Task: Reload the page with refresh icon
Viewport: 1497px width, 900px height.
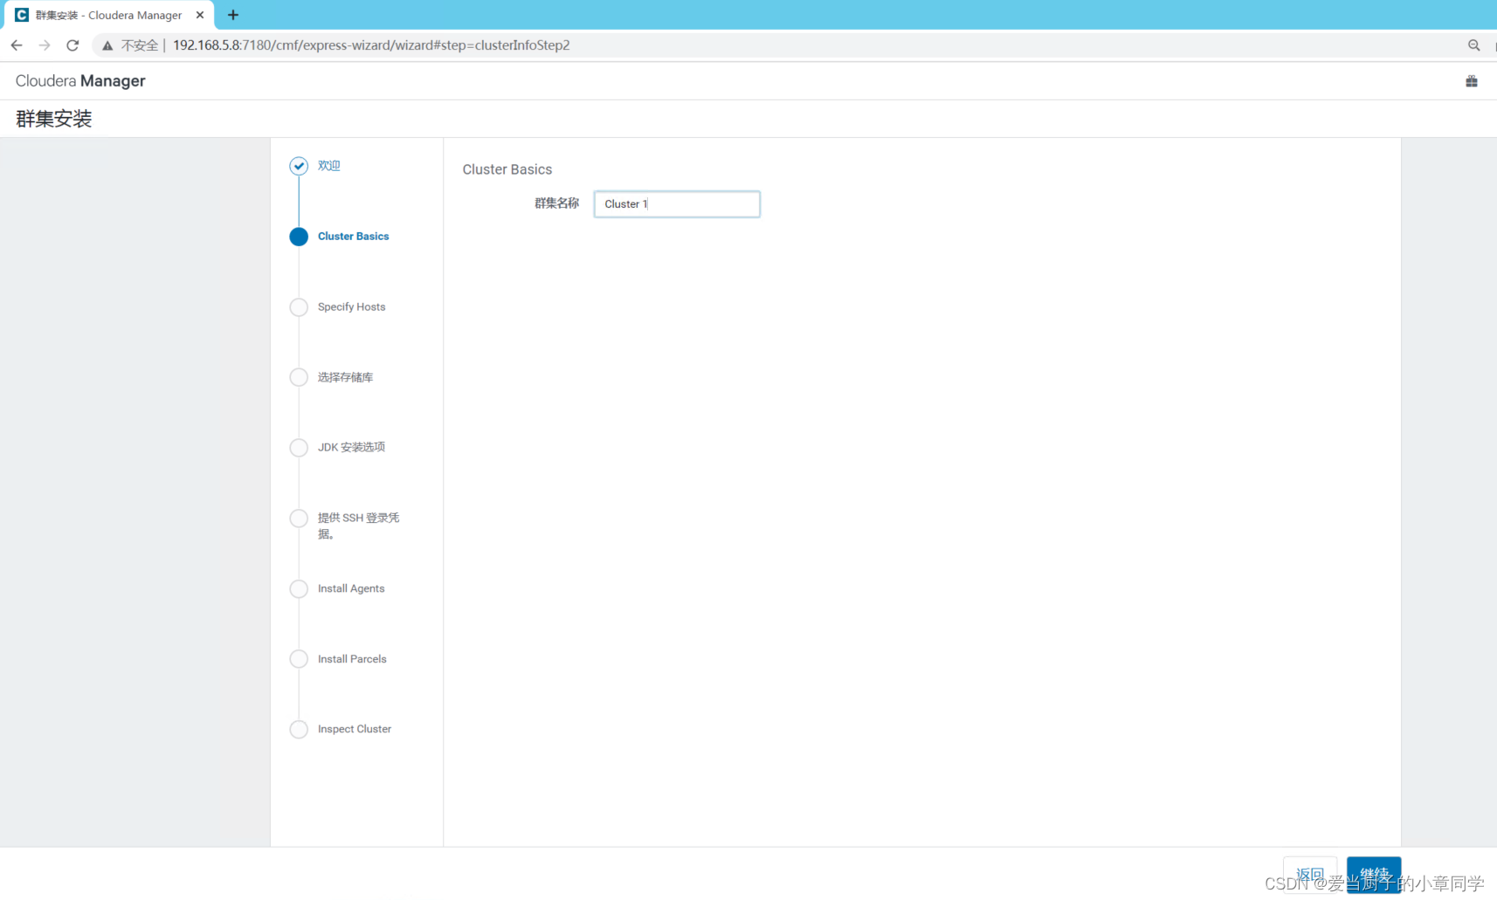Action: point(72,45)
